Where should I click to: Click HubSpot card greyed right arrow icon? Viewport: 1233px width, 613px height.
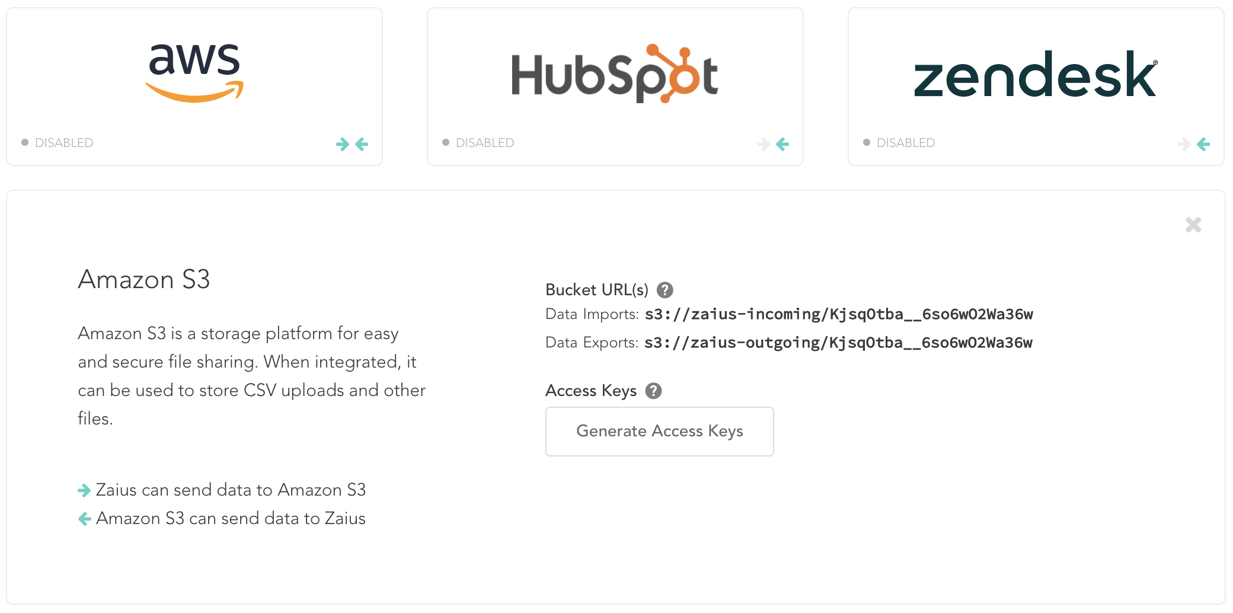point(764,144)
